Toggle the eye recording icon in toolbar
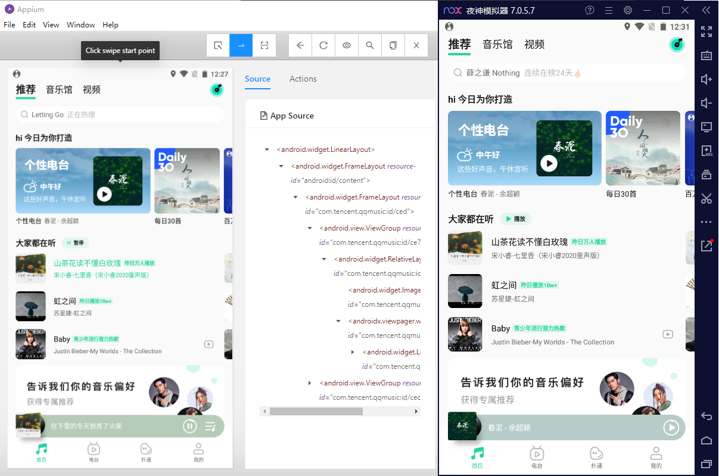The image size is (719, 476). [347, 45]
